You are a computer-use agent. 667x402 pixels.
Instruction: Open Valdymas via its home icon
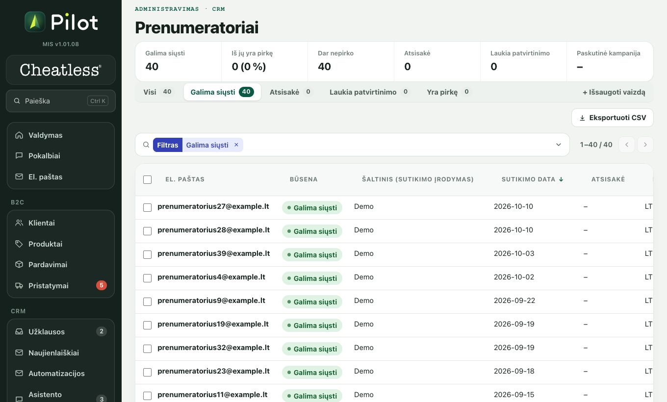19,135
